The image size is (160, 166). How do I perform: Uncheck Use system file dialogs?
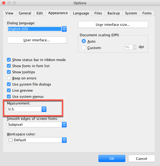coord(9,84)
